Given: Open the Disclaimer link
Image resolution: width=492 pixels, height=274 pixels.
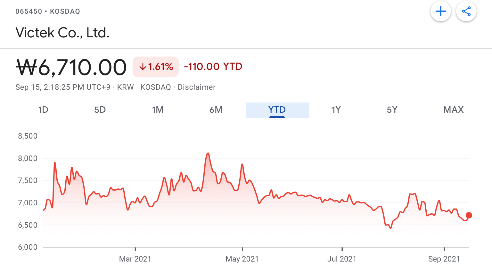Looking at the screenshot, I should point(197,87).
